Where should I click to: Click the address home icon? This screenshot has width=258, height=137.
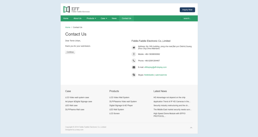coord(134,47)
